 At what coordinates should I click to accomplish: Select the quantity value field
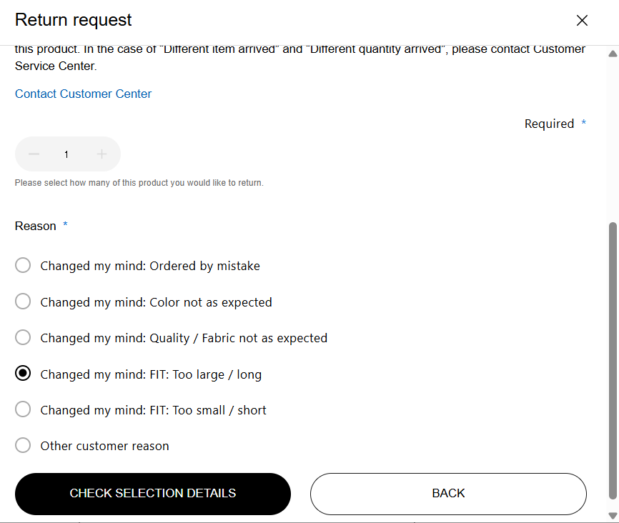pos(66,154)
